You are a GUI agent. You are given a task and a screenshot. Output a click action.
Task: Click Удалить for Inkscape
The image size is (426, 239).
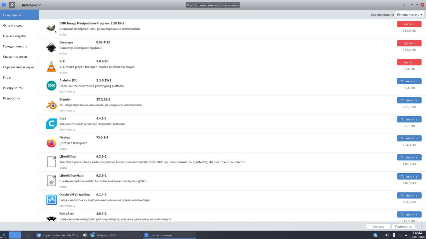click(409, 43)
